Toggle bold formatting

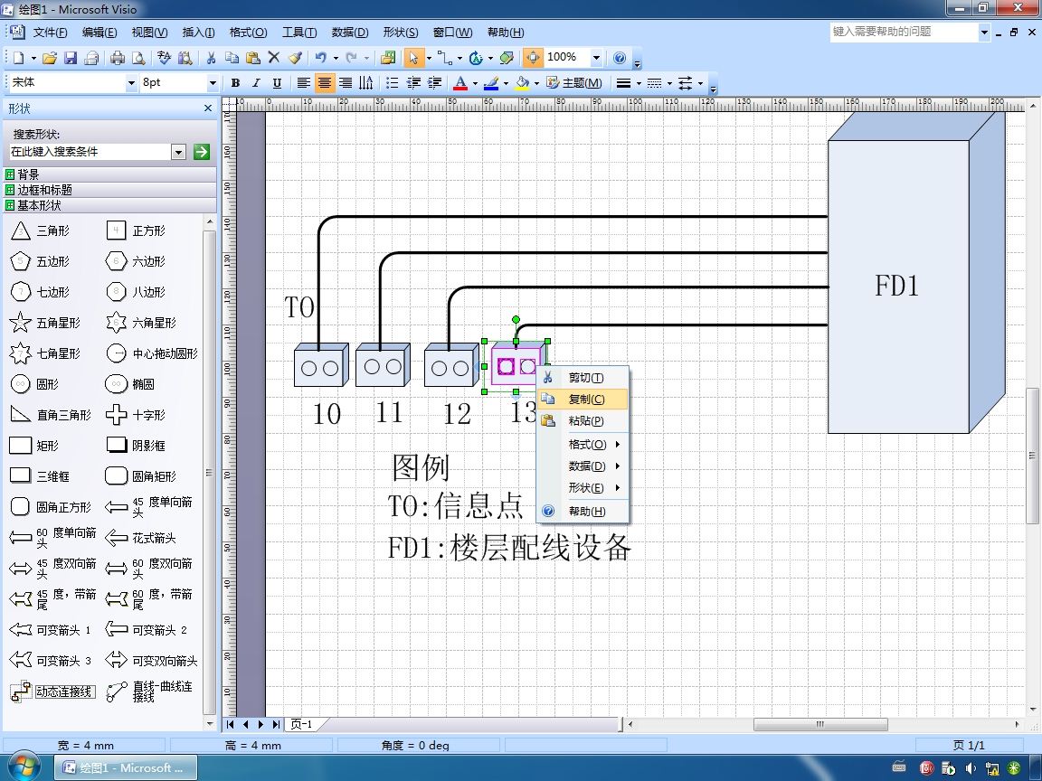[235, 83]
